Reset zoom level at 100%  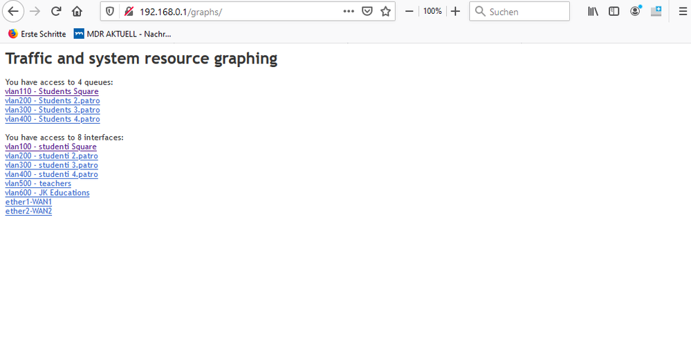click(x=432, y=12)
